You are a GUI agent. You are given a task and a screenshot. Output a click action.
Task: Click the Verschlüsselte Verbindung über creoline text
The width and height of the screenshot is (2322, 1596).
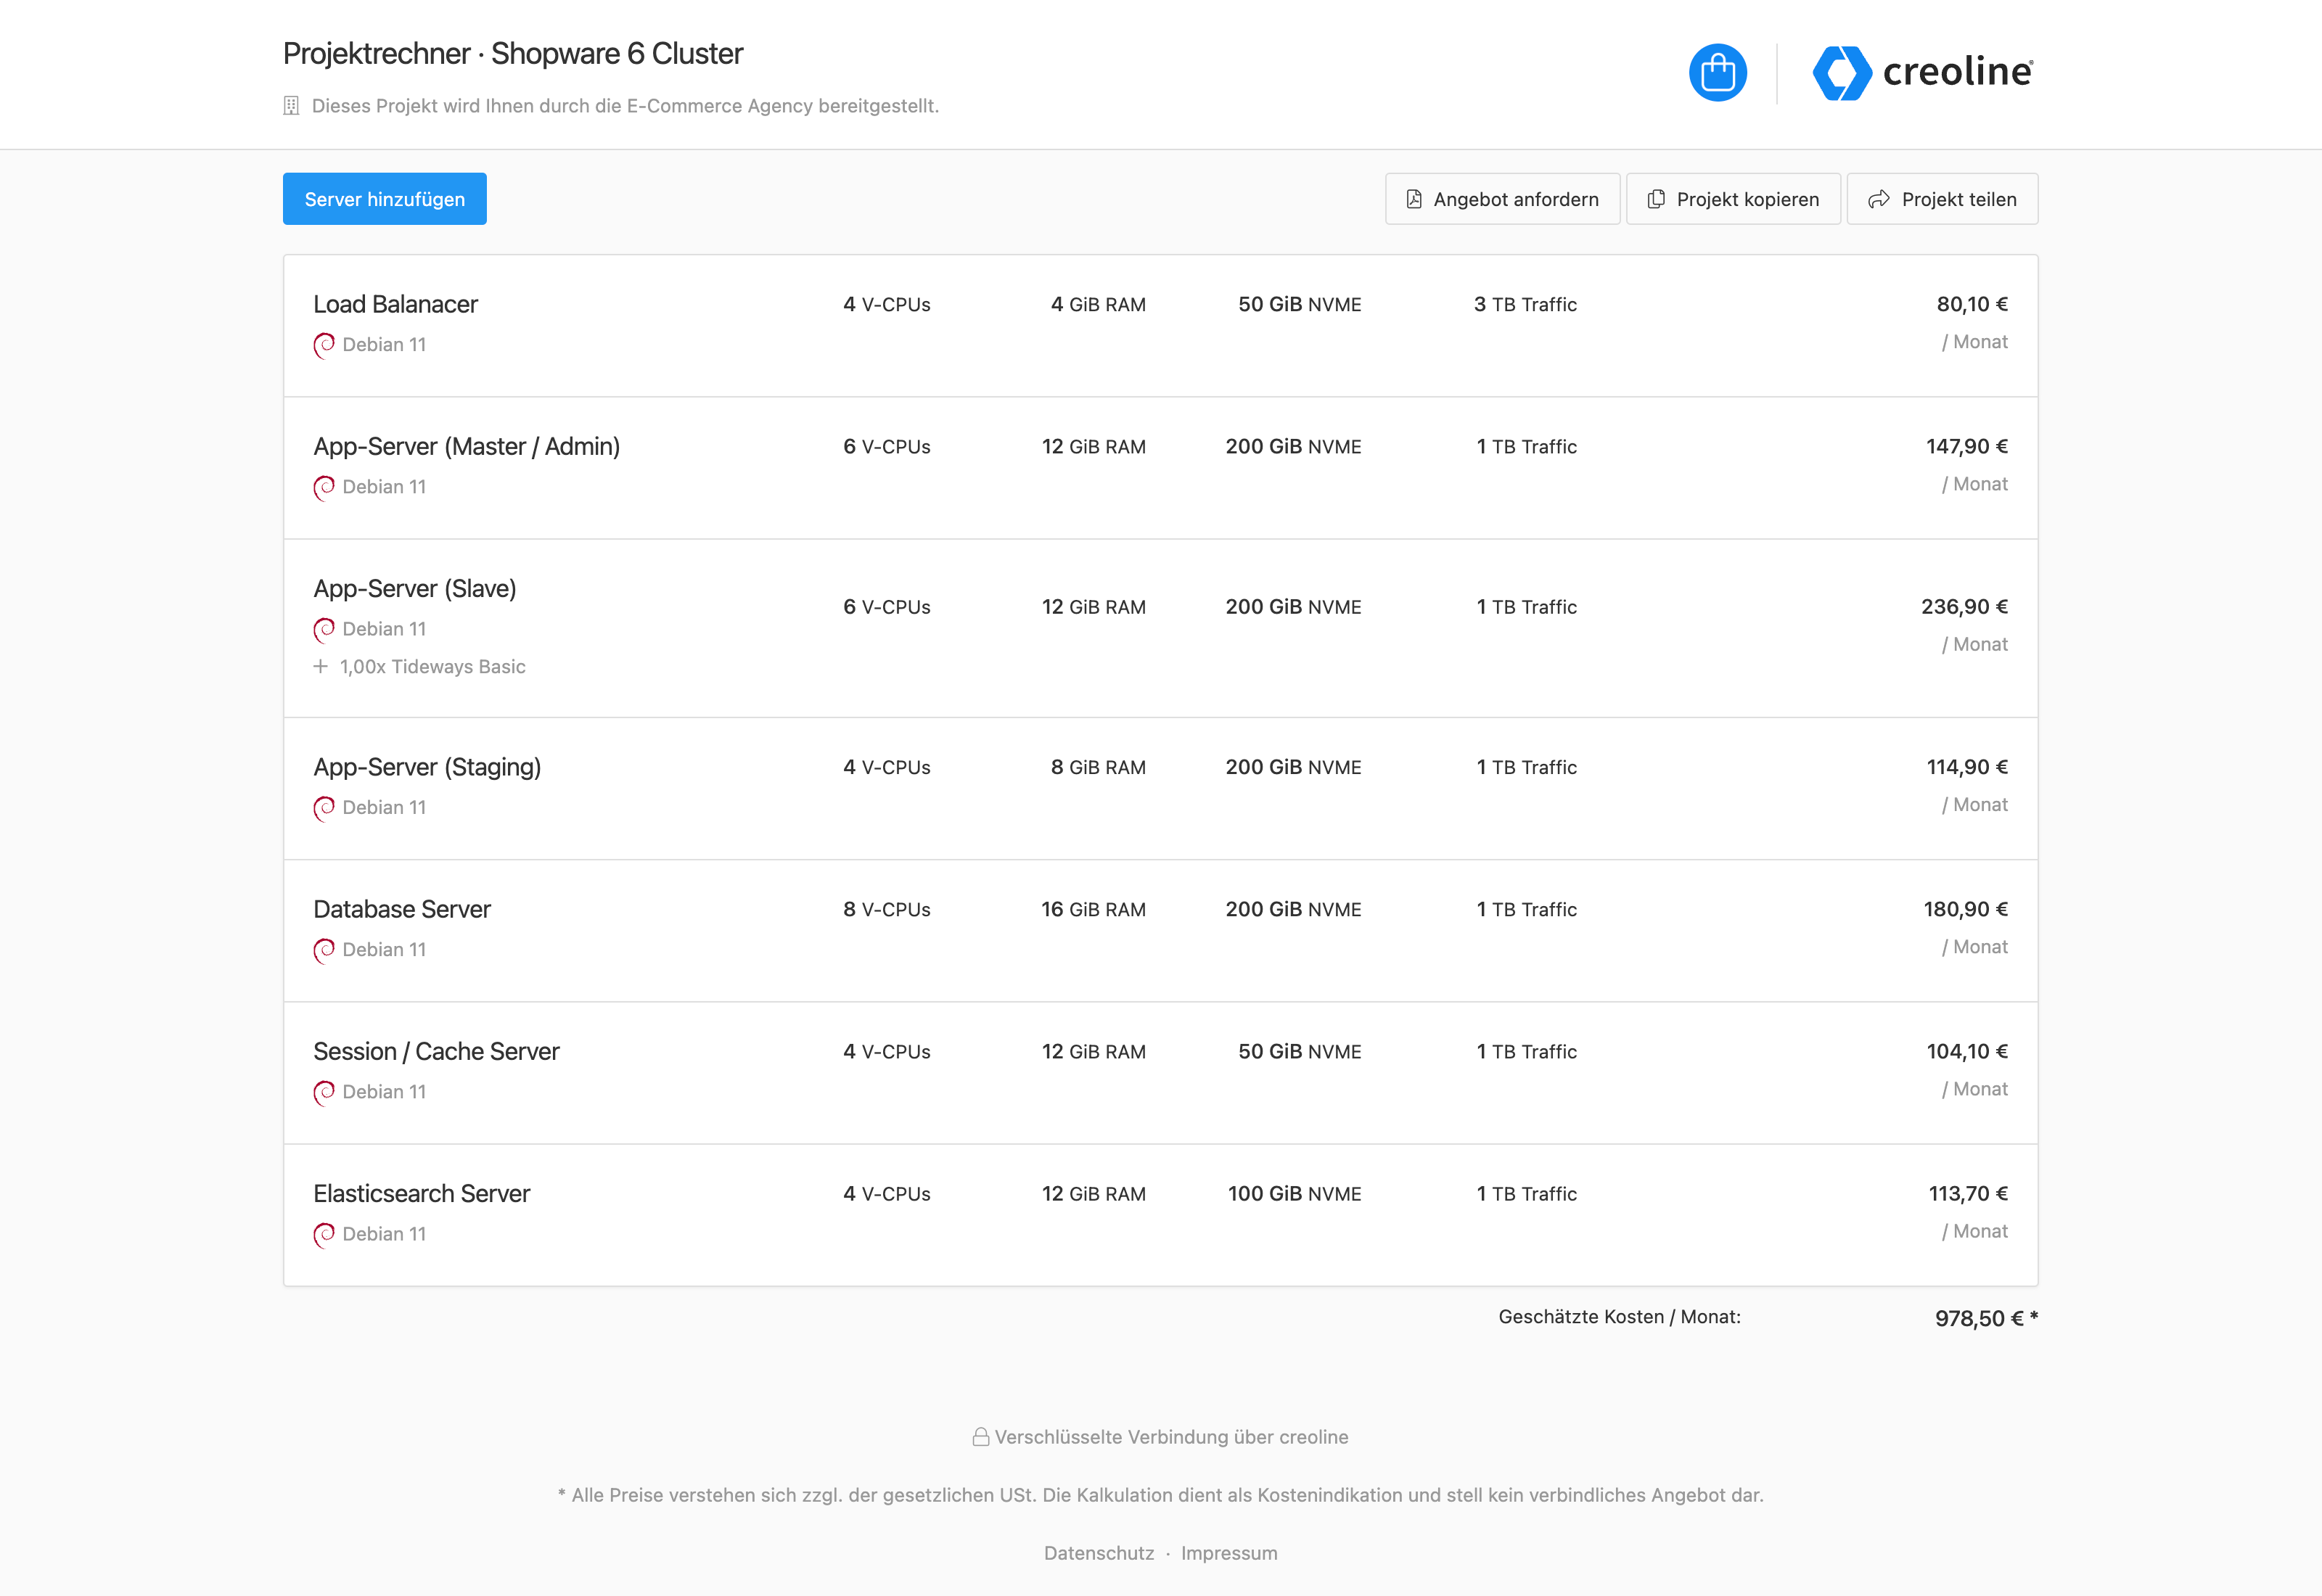click(1171, 1437)
